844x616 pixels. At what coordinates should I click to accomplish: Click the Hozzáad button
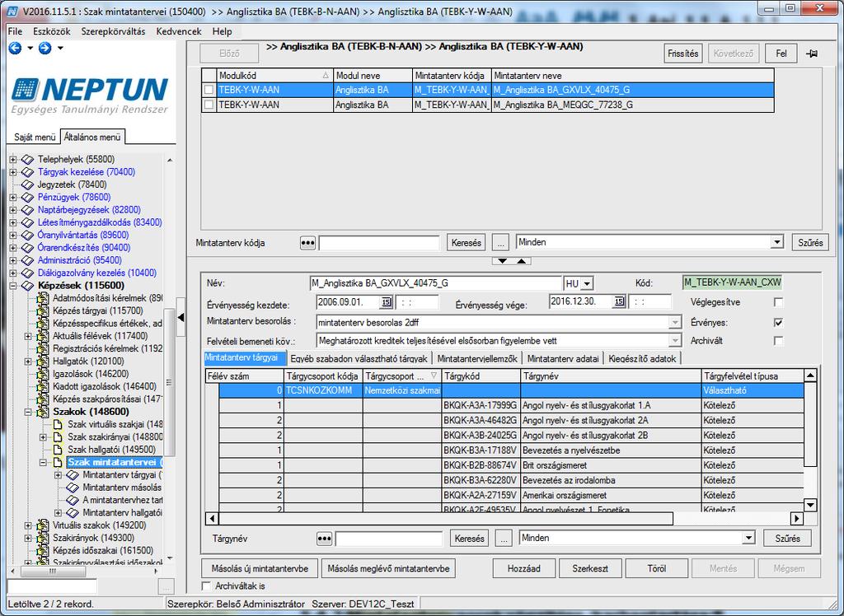[524, 569]
